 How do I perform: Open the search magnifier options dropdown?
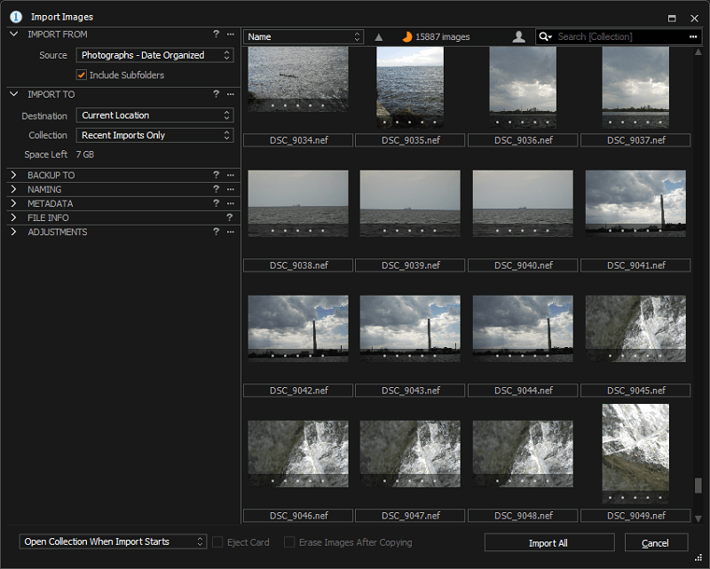coord(546,36)
